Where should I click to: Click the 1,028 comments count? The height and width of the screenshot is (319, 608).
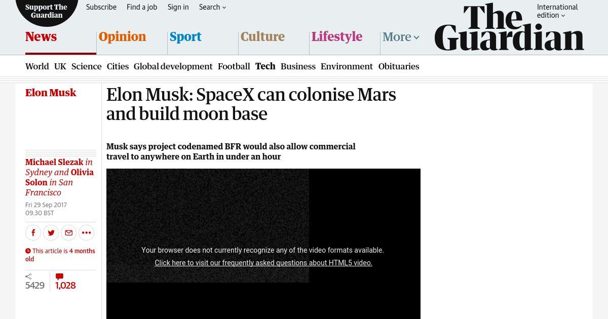tap(65, 286)
